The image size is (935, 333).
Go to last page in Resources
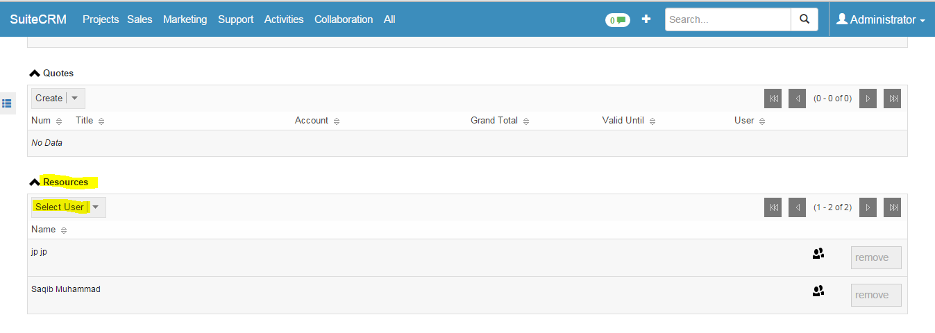coord(893,207)
